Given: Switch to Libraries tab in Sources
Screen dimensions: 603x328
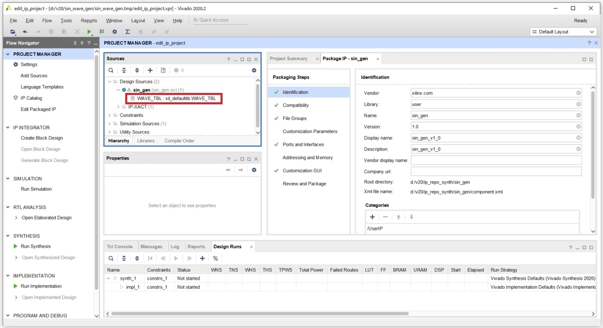Looking at the screenshot, I should (x=146, y=141).
